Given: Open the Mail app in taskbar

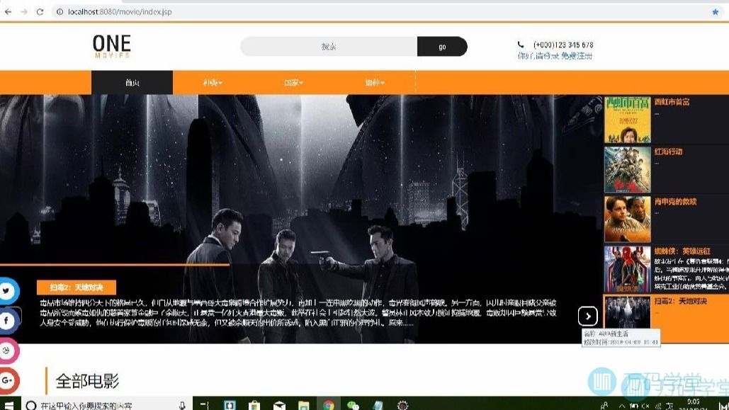Looking at the screenshot, I should tap(279, 405).
